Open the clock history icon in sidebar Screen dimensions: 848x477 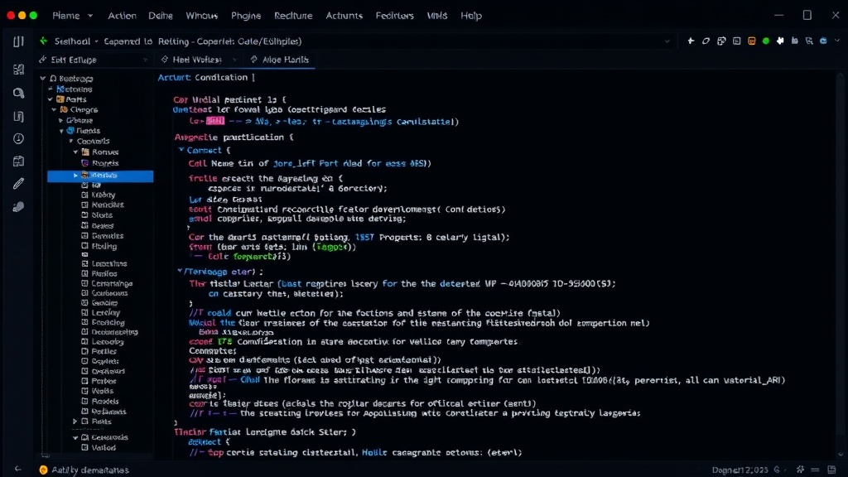tap(18, 138)
